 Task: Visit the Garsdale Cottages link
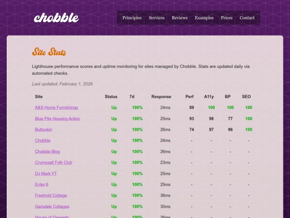52,207
